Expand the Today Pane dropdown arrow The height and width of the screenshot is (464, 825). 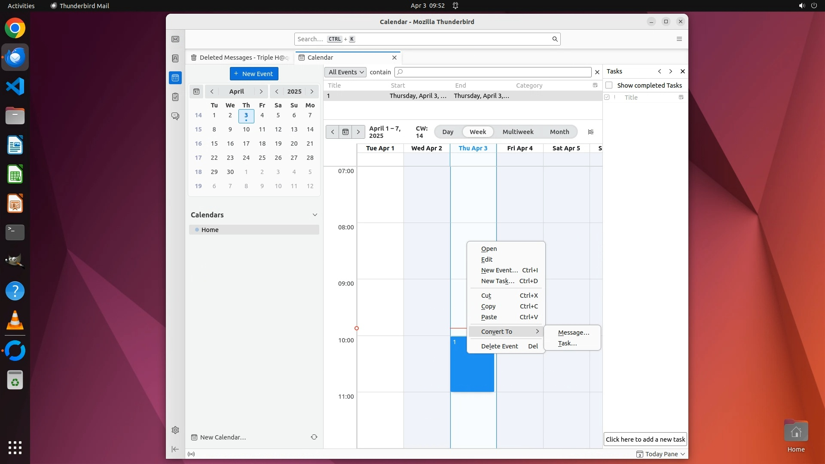click(x=683, y=454)
